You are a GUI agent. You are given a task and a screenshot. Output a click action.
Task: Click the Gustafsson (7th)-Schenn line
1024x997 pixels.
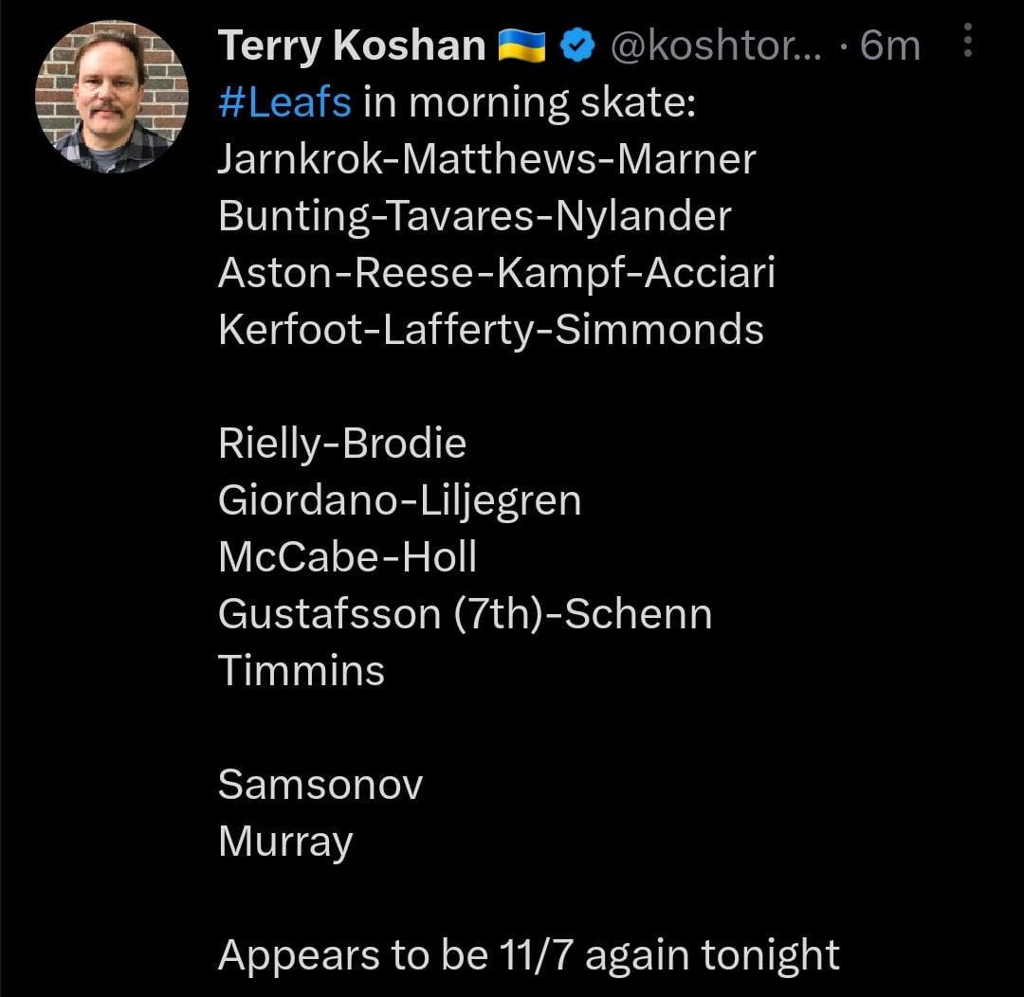(465, 614)
